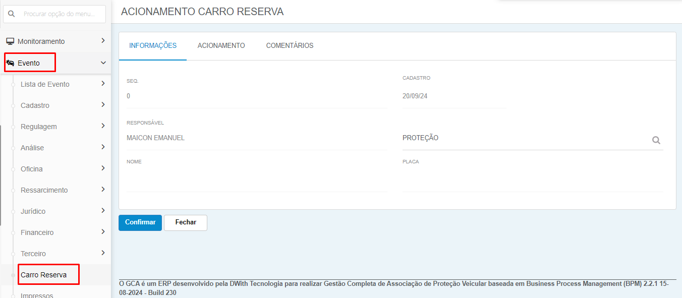Click the Confirmar button
The image size is (682, 298).
(x=140, y=222)
